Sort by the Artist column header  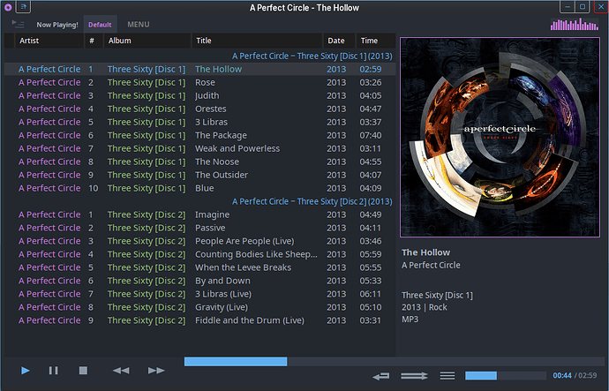coord(49,41)
